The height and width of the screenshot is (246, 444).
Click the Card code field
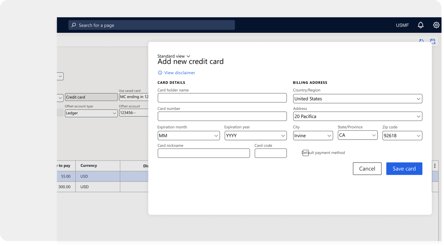pyautogui.click(x=270, y=153)
